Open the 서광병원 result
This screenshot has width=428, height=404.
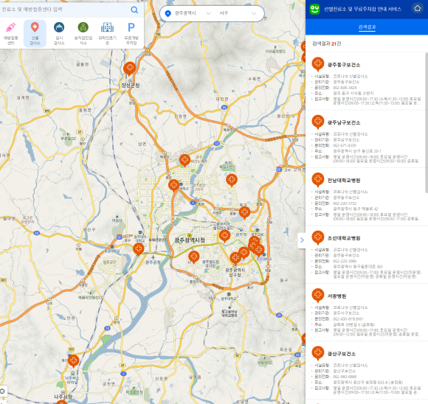(367, 313)
